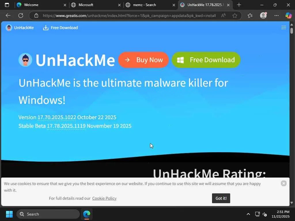The height and width of the screenshot is (221, 295).
Task: Open the site hamburger menu
Action: [284, 28]
